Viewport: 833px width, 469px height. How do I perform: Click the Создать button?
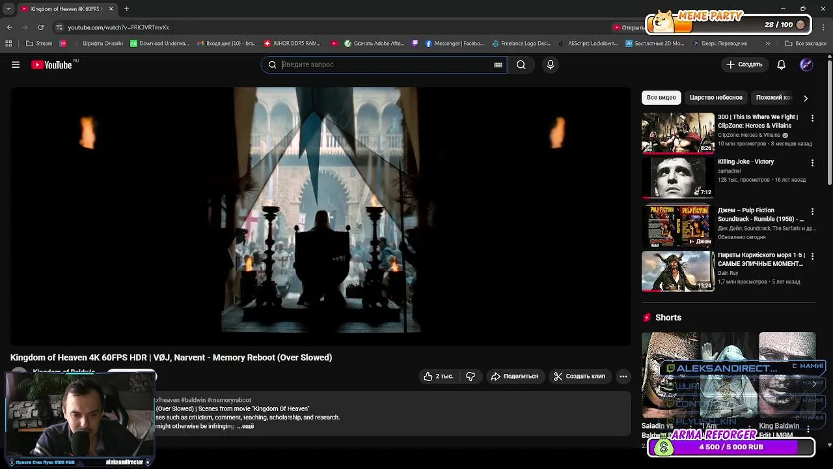click(744, 64)
